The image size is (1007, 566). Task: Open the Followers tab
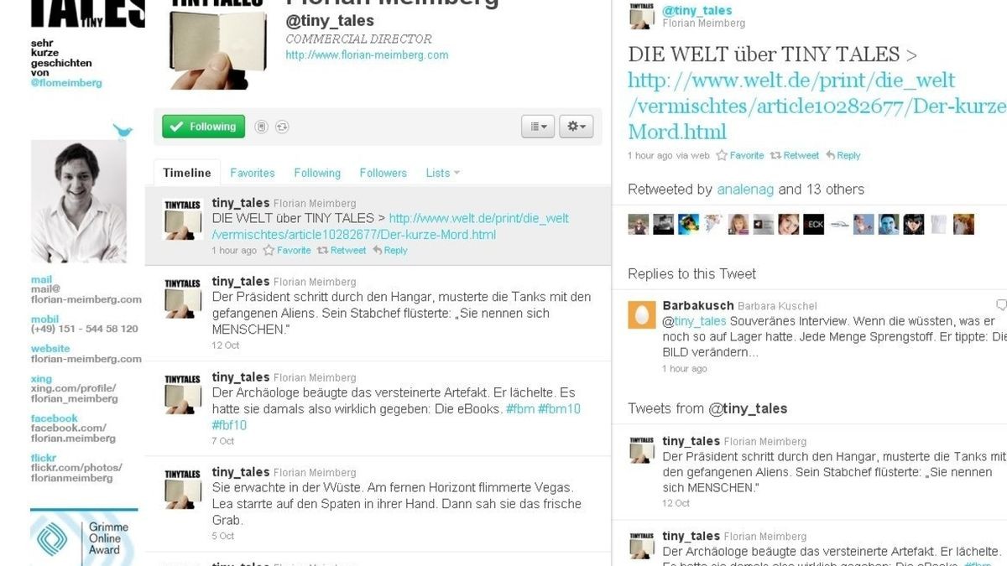383,173
